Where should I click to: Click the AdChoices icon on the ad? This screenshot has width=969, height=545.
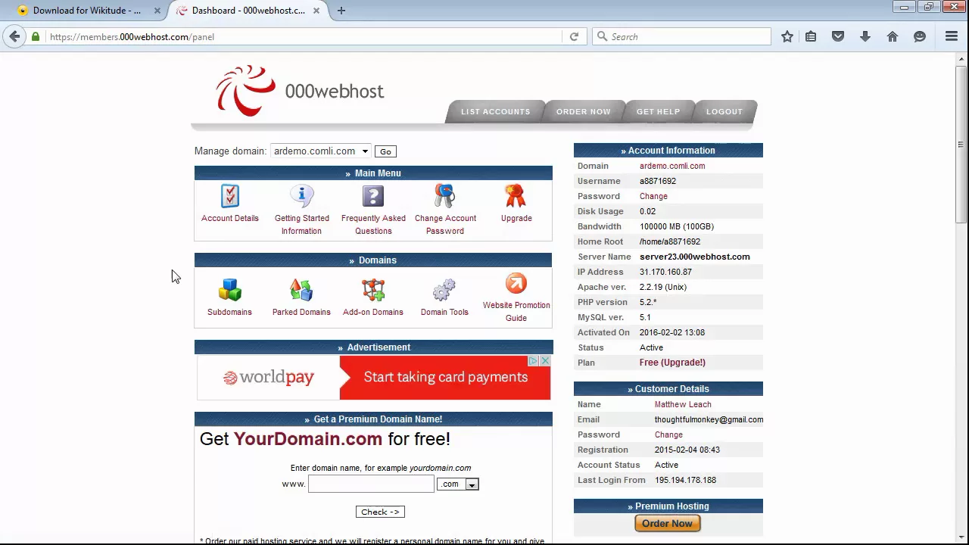(x=533, y=361)
